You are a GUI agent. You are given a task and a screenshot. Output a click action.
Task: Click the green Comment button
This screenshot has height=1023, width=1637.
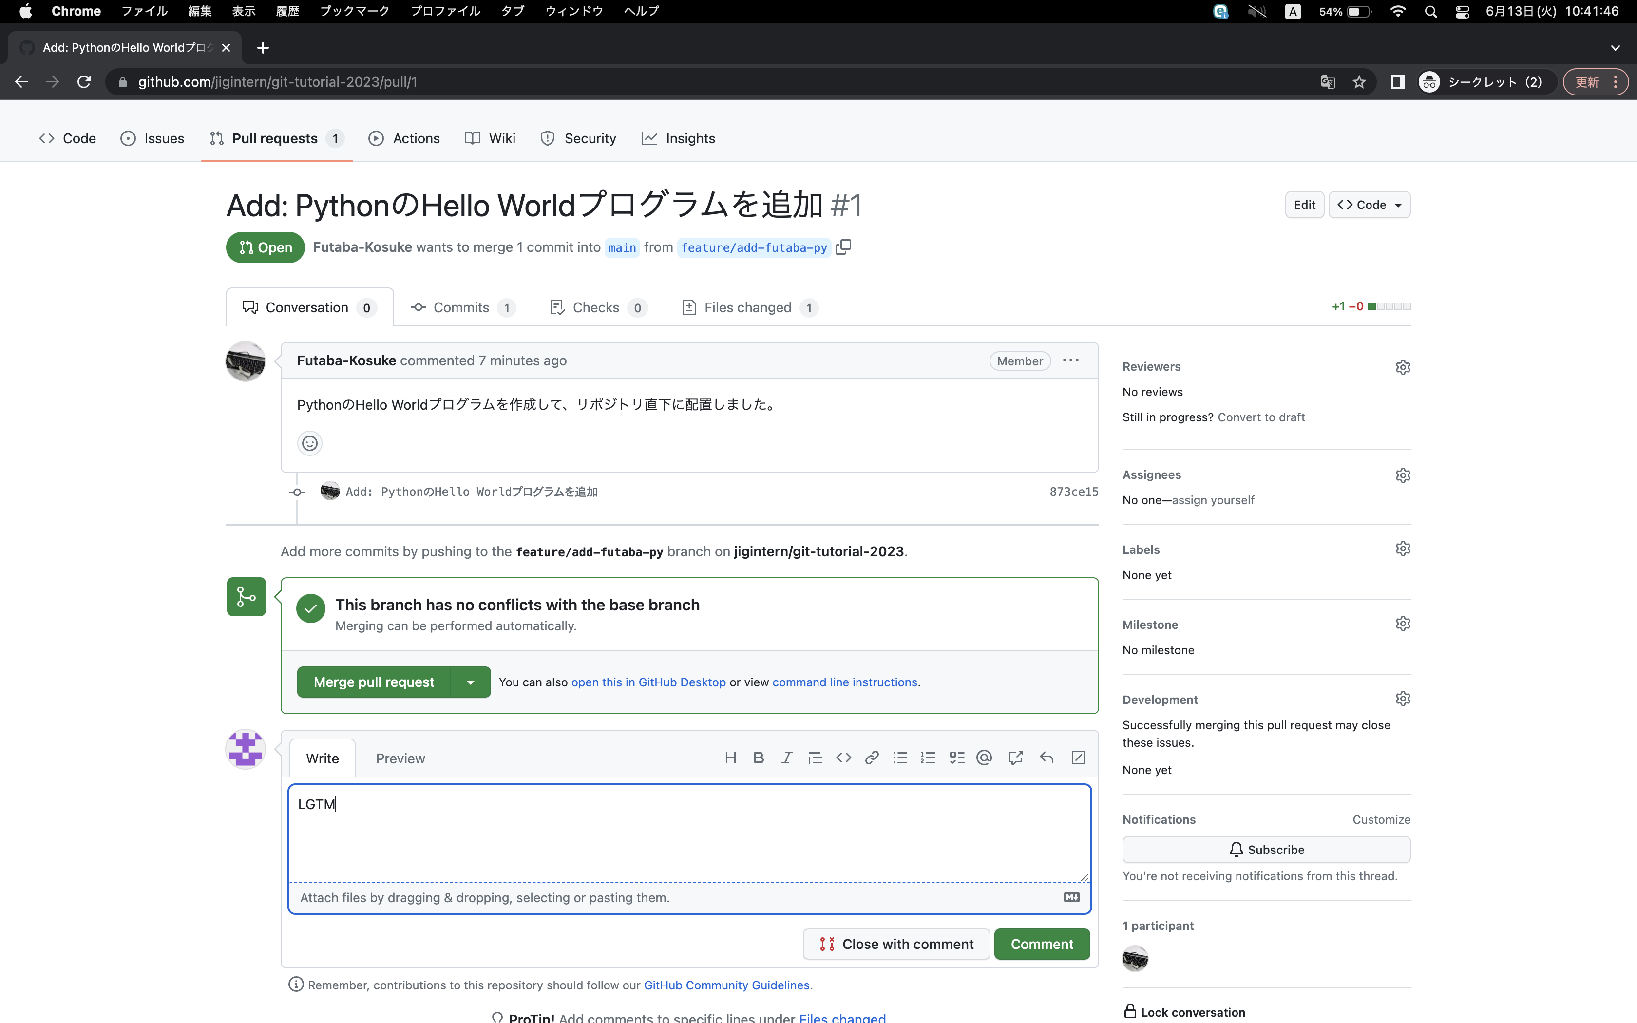(1042, 944)
